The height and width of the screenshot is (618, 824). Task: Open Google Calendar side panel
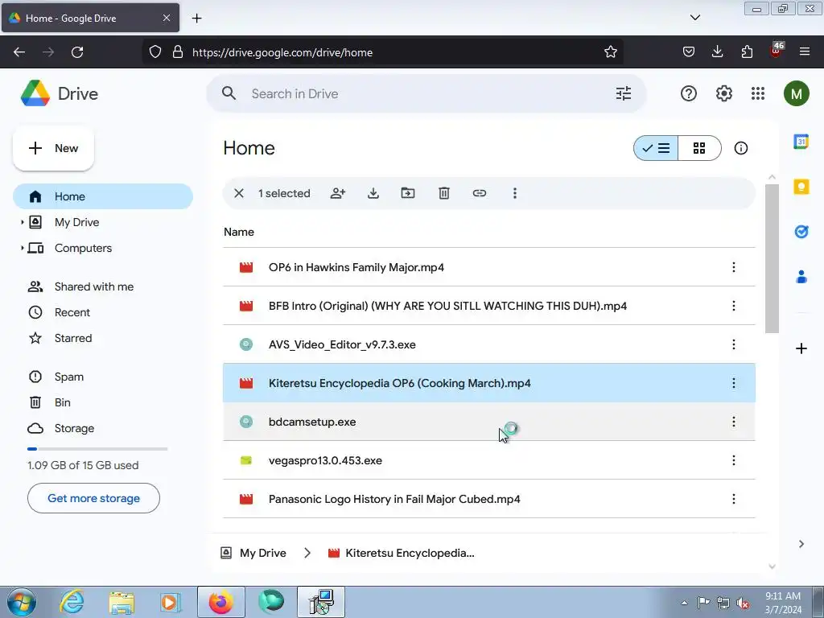point(801,142)
